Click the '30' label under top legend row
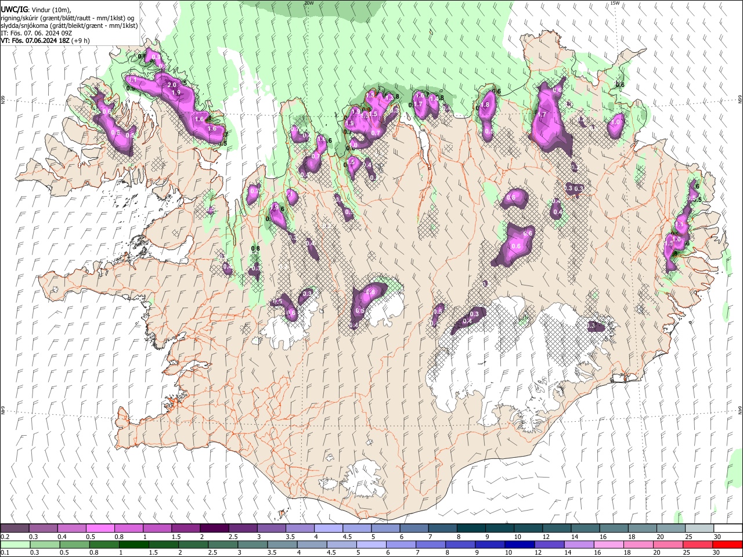The width and height of the screenshot is (743, 557). pos(717,537)
